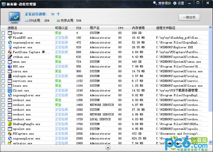Click the ctfmon.exe pen icon
Image resolution: width=213 pixels, height=152 pixels.
point(10,56)
